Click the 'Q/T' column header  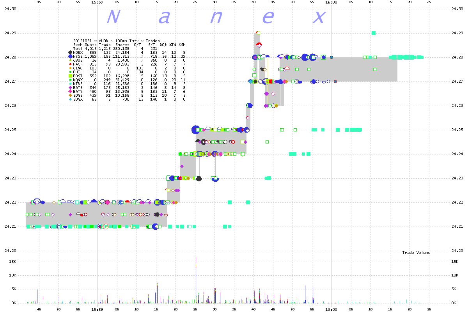point(137,44)
